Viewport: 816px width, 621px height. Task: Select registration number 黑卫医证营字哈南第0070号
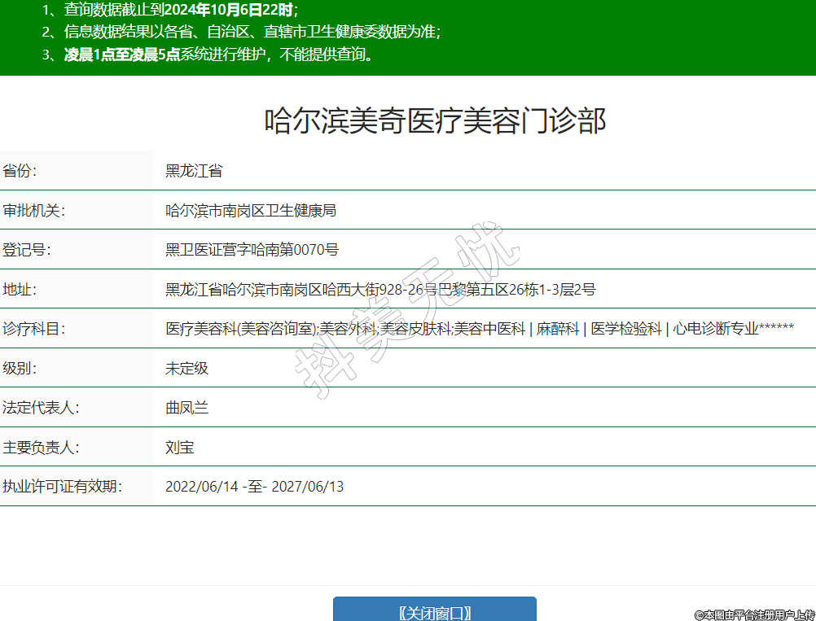(x=252, y=250)
